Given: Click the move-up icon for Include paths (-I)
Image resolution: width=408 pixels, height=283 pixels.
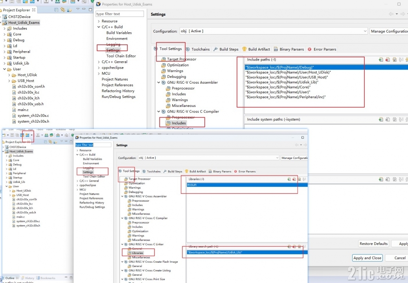Looking at the screenshot, I should pyautogui.click(x=401, y=60).
